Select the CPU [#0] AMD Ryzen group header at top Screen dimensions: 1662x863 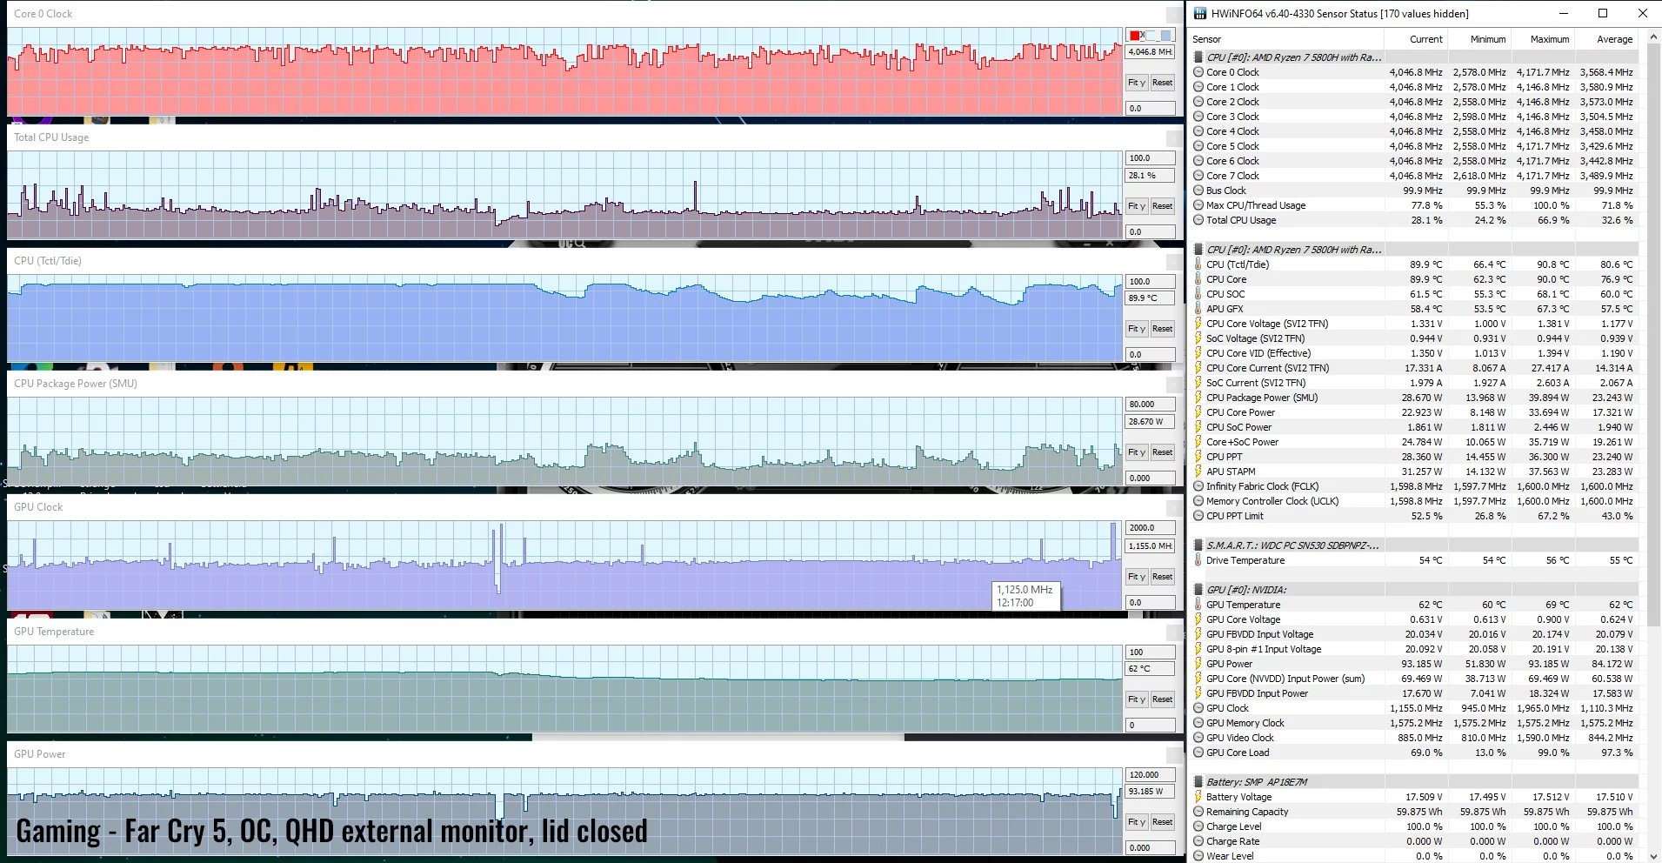point(1293,57)
